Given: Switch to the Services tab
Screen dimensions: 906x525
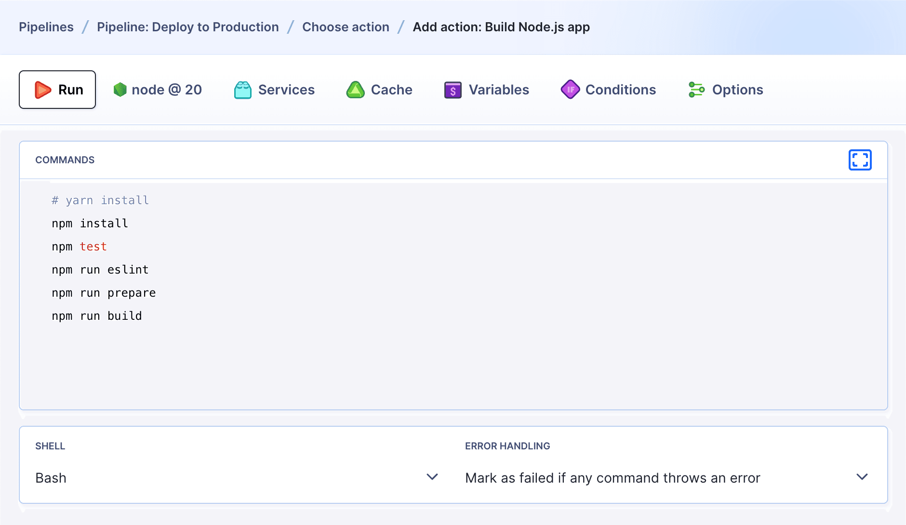Looking at the screenshot, I should [x=286, y=90].
